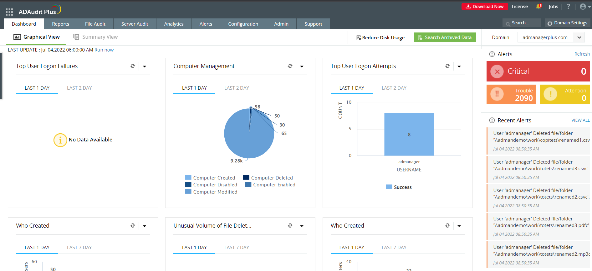Refresh the right Who Created widget

click(447, 226)
